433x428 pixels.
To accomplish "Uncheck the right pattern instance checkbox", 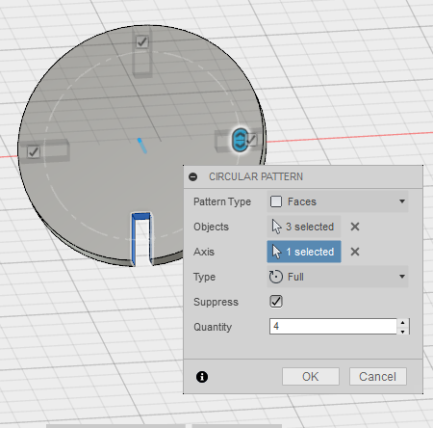I will [251, 140].
